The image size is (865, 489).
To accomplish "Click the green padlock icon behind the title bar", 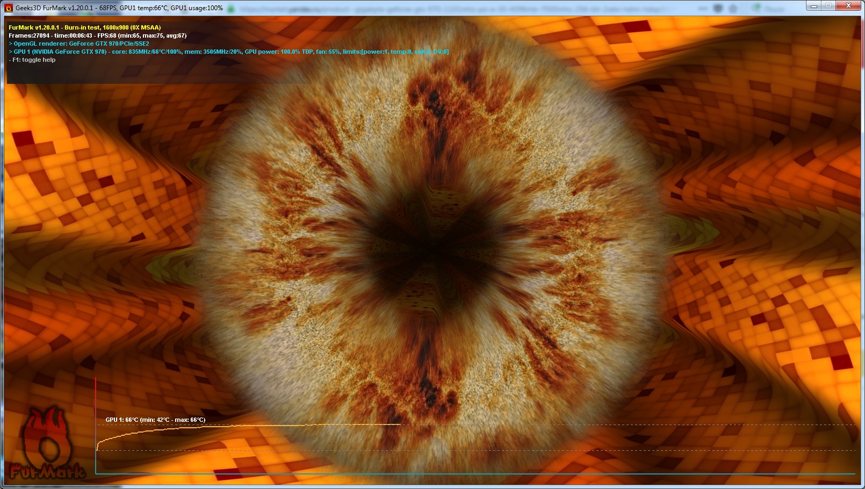I will click(x=231, y=9).
